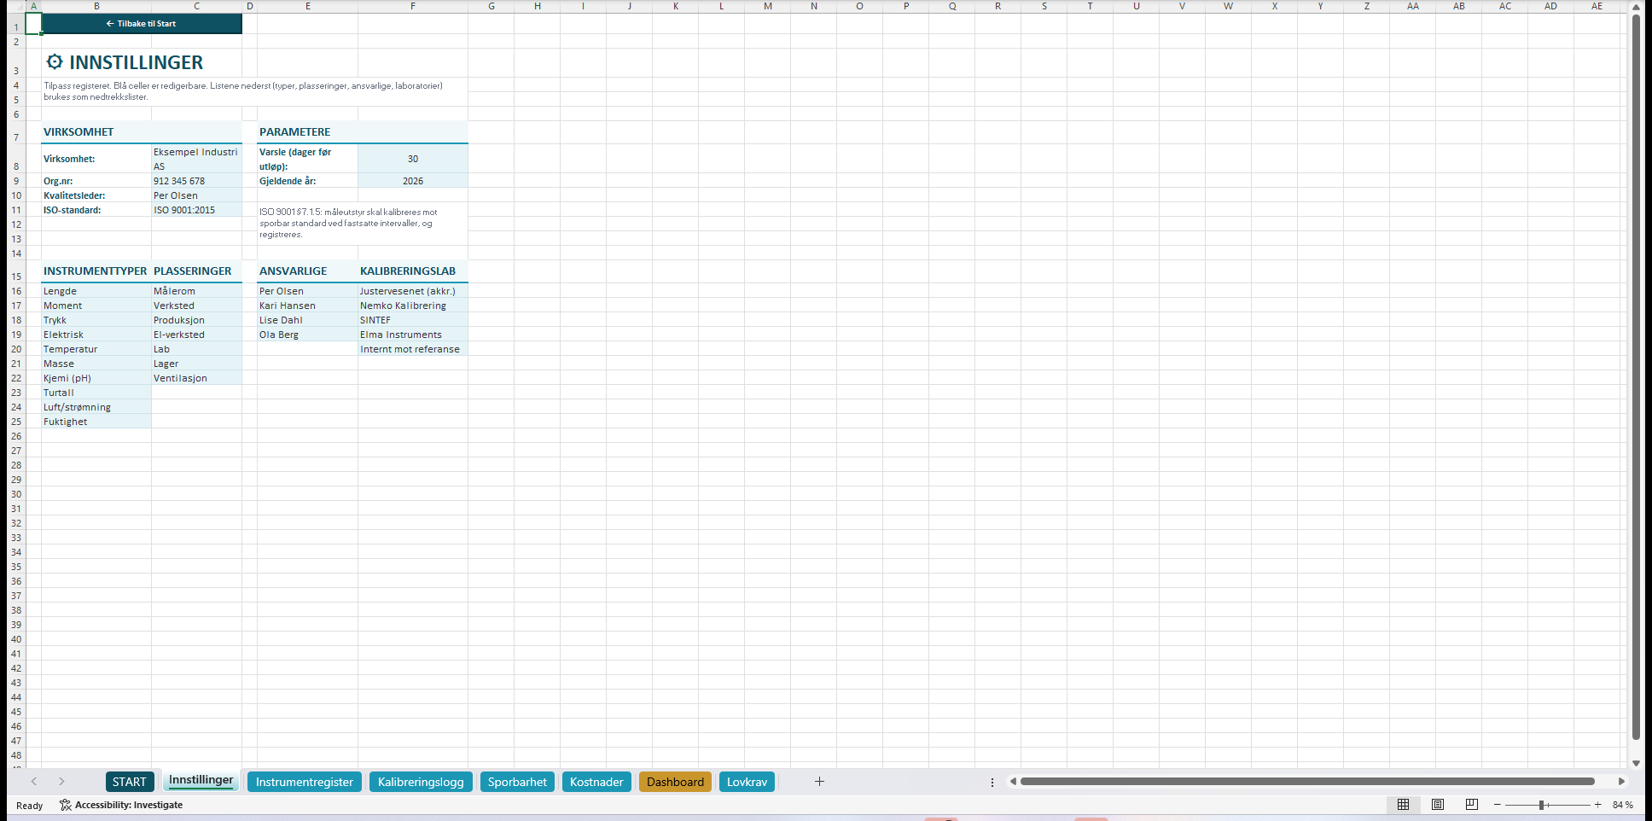Switch to Kalibreringslogg sheet tab
The width and height of the screenshot is (1652, 821).
[421, 782]
